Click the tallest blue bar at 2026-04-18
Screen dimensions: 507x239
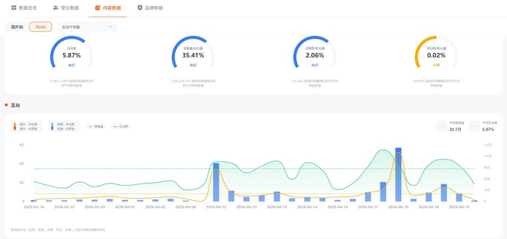coord(398,175)
